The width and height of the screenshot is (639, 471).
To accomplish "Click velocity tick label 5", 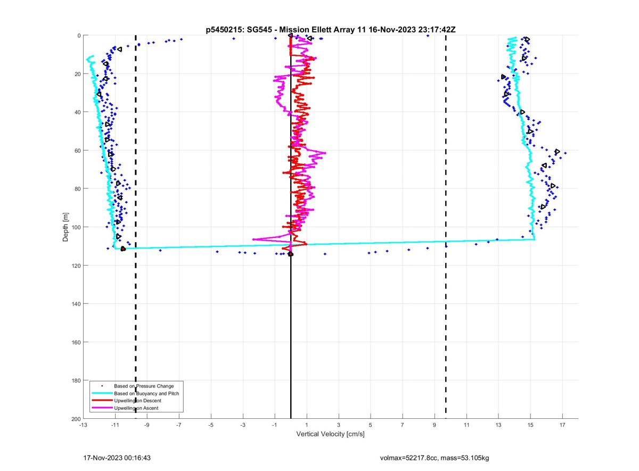I will [371, 425].
